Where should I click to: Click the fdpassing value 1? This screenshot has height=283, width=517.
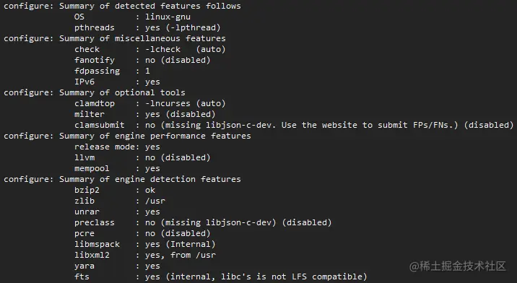click(x=147, y=71)
